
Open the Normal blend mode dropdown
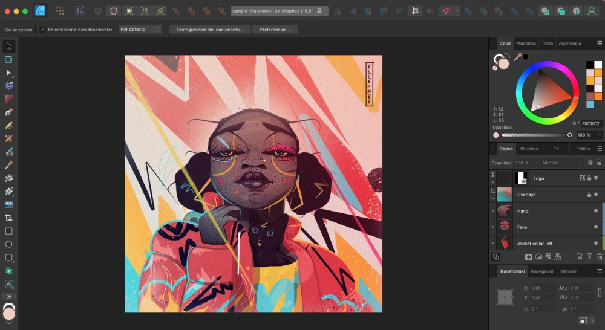[562, 163]
